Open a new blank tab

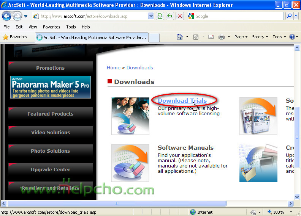tap(154, 38)
